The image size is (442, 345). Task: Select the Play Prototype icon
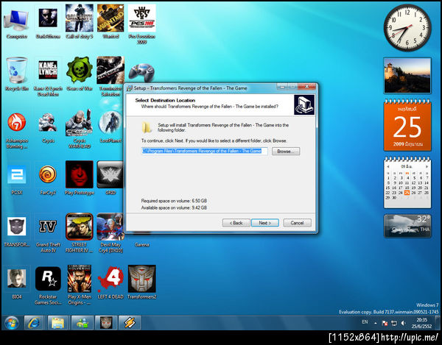click(x=80, y=178)
